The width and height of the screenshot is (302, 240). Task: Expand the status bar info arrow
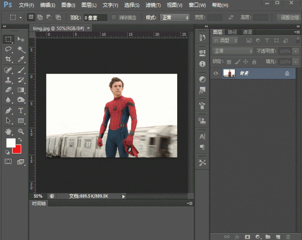coord(123,197)
